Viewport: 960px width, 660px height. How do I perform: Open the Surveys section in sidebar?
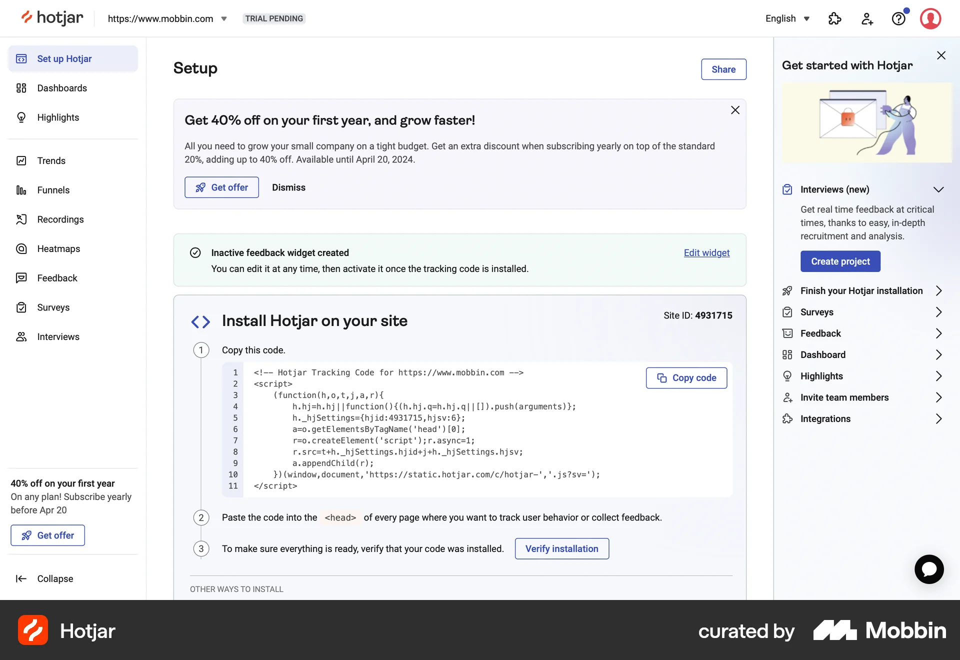[x=53, y=307]
